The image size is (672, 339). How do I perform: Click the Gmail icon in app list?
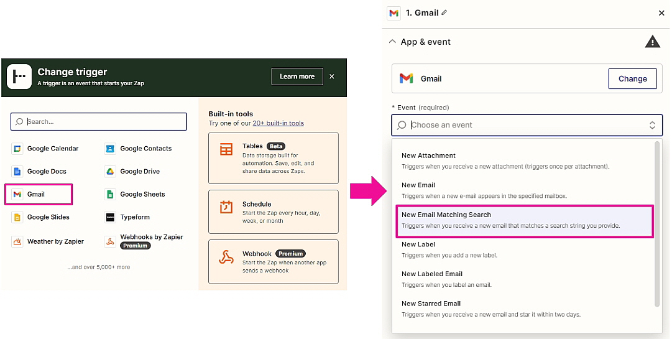(17, 194)
